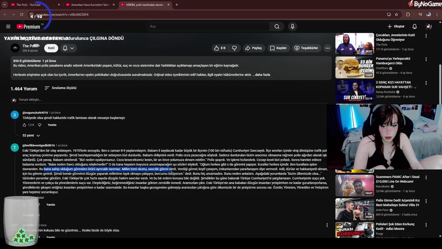
Task: Share the video with Paylaş
Action: pos(253,48)
